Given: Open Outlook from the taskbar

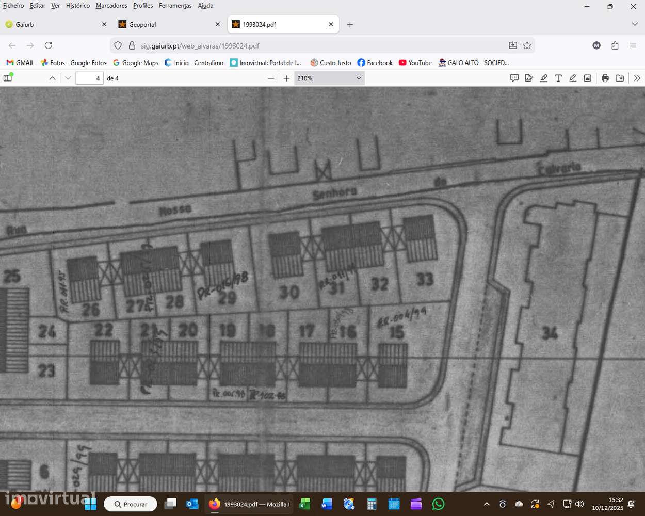Looking at the screenshot, I should click(192, 504).
